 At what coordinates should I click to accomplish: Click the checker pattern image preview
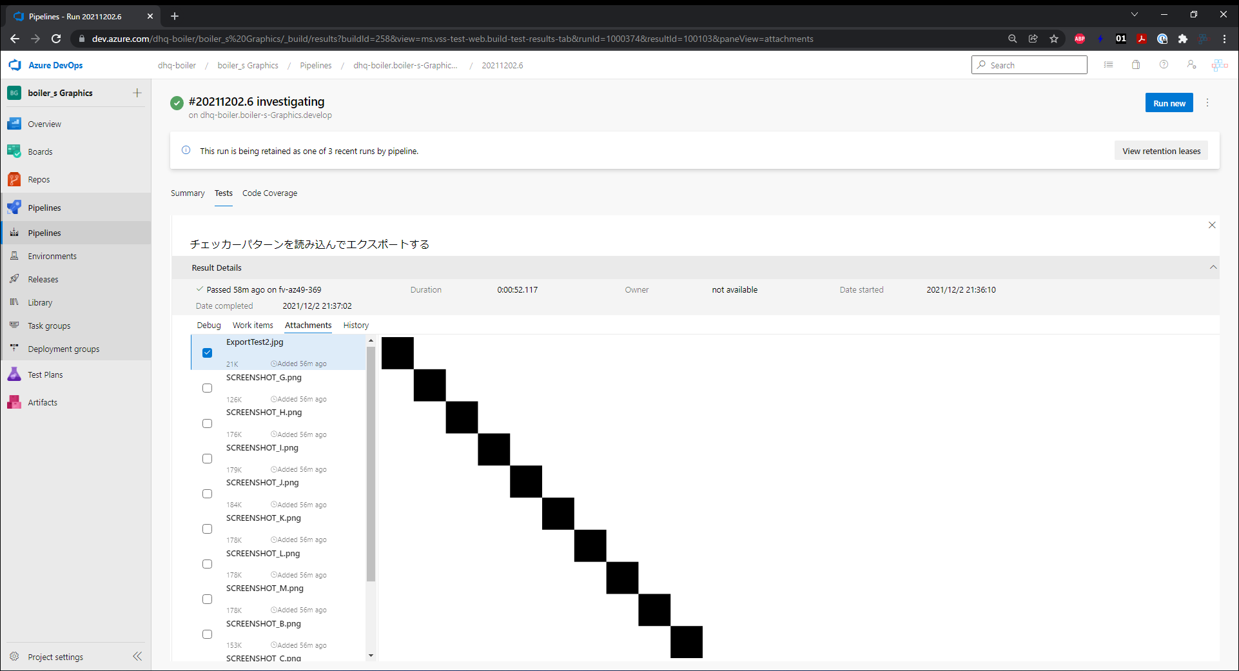point(542,498)
